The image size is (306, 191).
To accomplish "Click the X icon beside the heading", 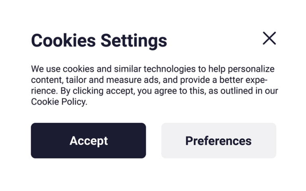I will coord(269,38).
